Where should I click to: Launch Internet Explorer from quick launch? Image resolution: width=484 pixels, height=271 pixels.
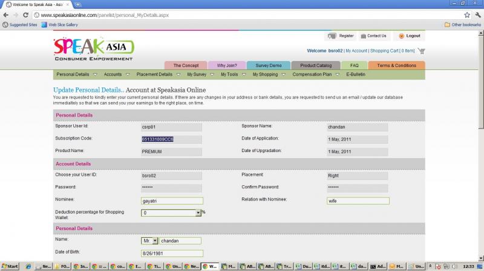[x=28, y=266]
